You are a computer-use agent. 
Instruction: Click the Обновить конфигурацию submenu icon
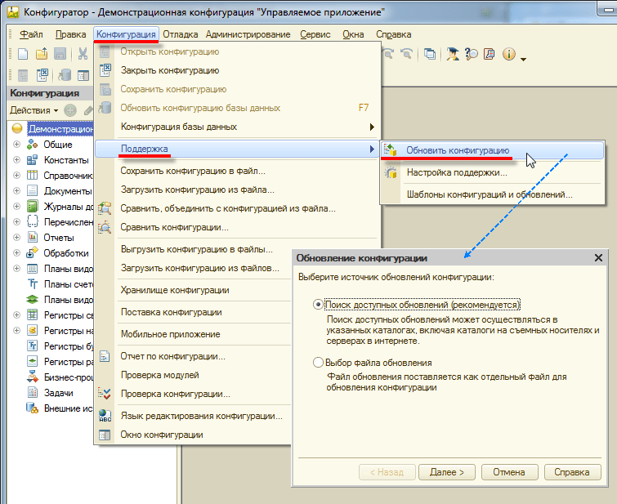tap(391, 150)
